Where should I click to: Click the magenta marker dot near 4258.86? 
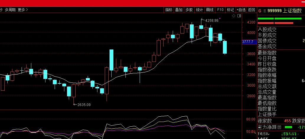pos(220,19)
